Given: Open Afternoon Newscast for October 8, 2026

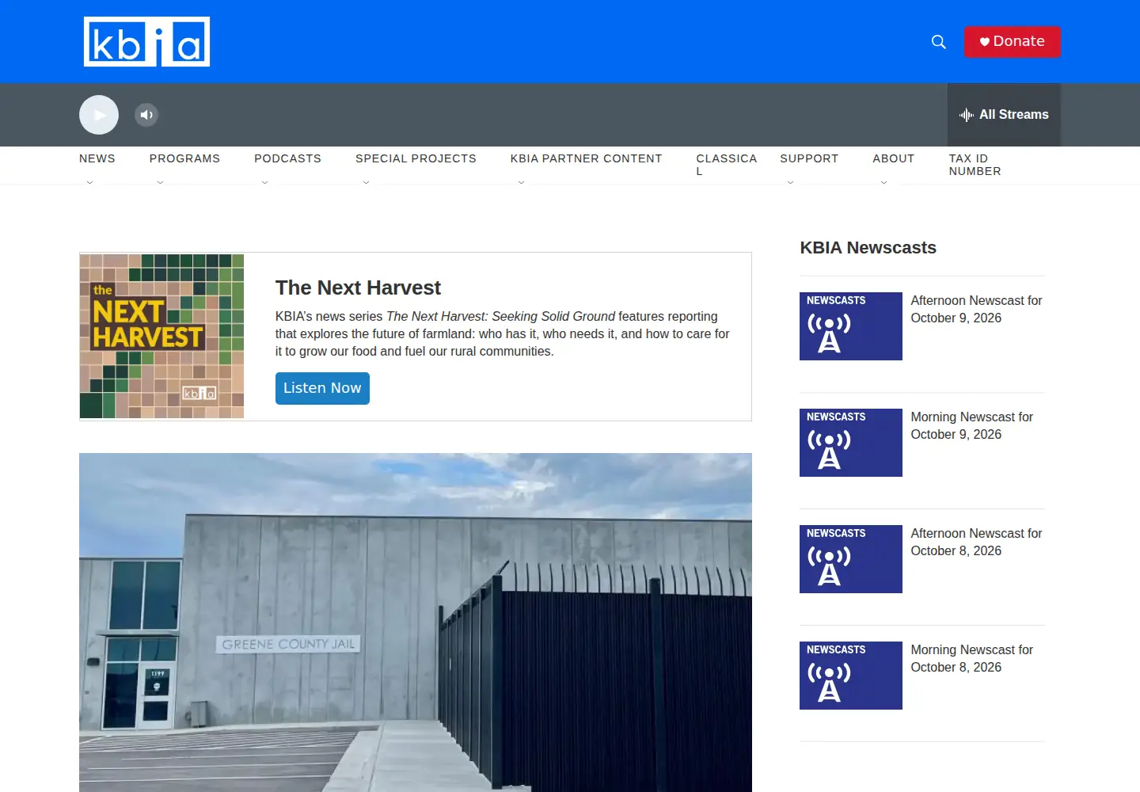Looking at the screenshot, I should pyautogui.click(x=976, y=542).
